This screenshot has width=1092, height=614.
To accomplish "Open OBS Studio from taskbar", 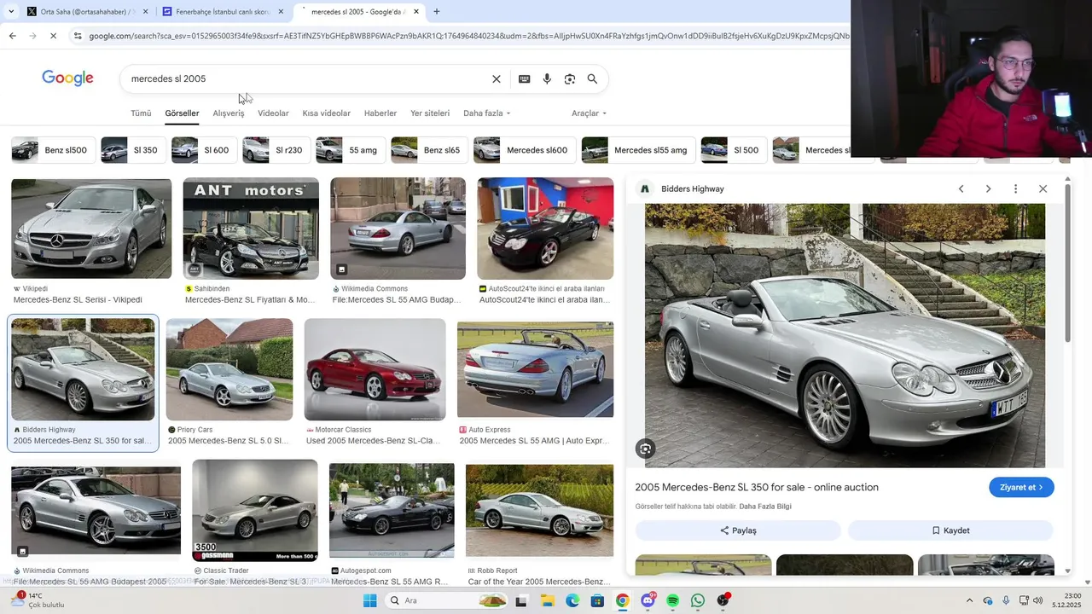I will point(723,600).
